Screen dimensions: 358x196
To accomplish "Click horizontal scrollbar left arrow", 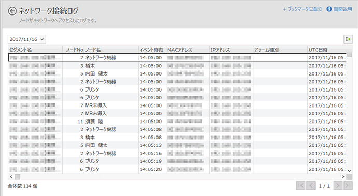I will [x=11, y=177].
